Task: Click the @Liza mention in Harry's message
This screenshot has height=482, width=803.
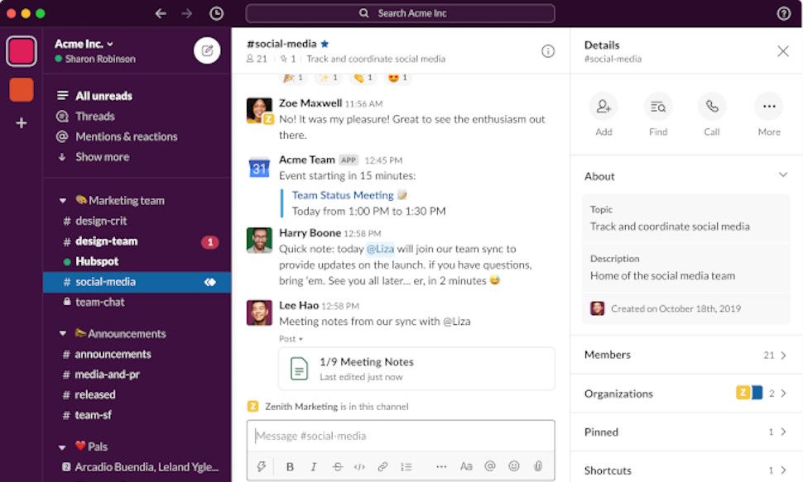Action: point(380,249)
